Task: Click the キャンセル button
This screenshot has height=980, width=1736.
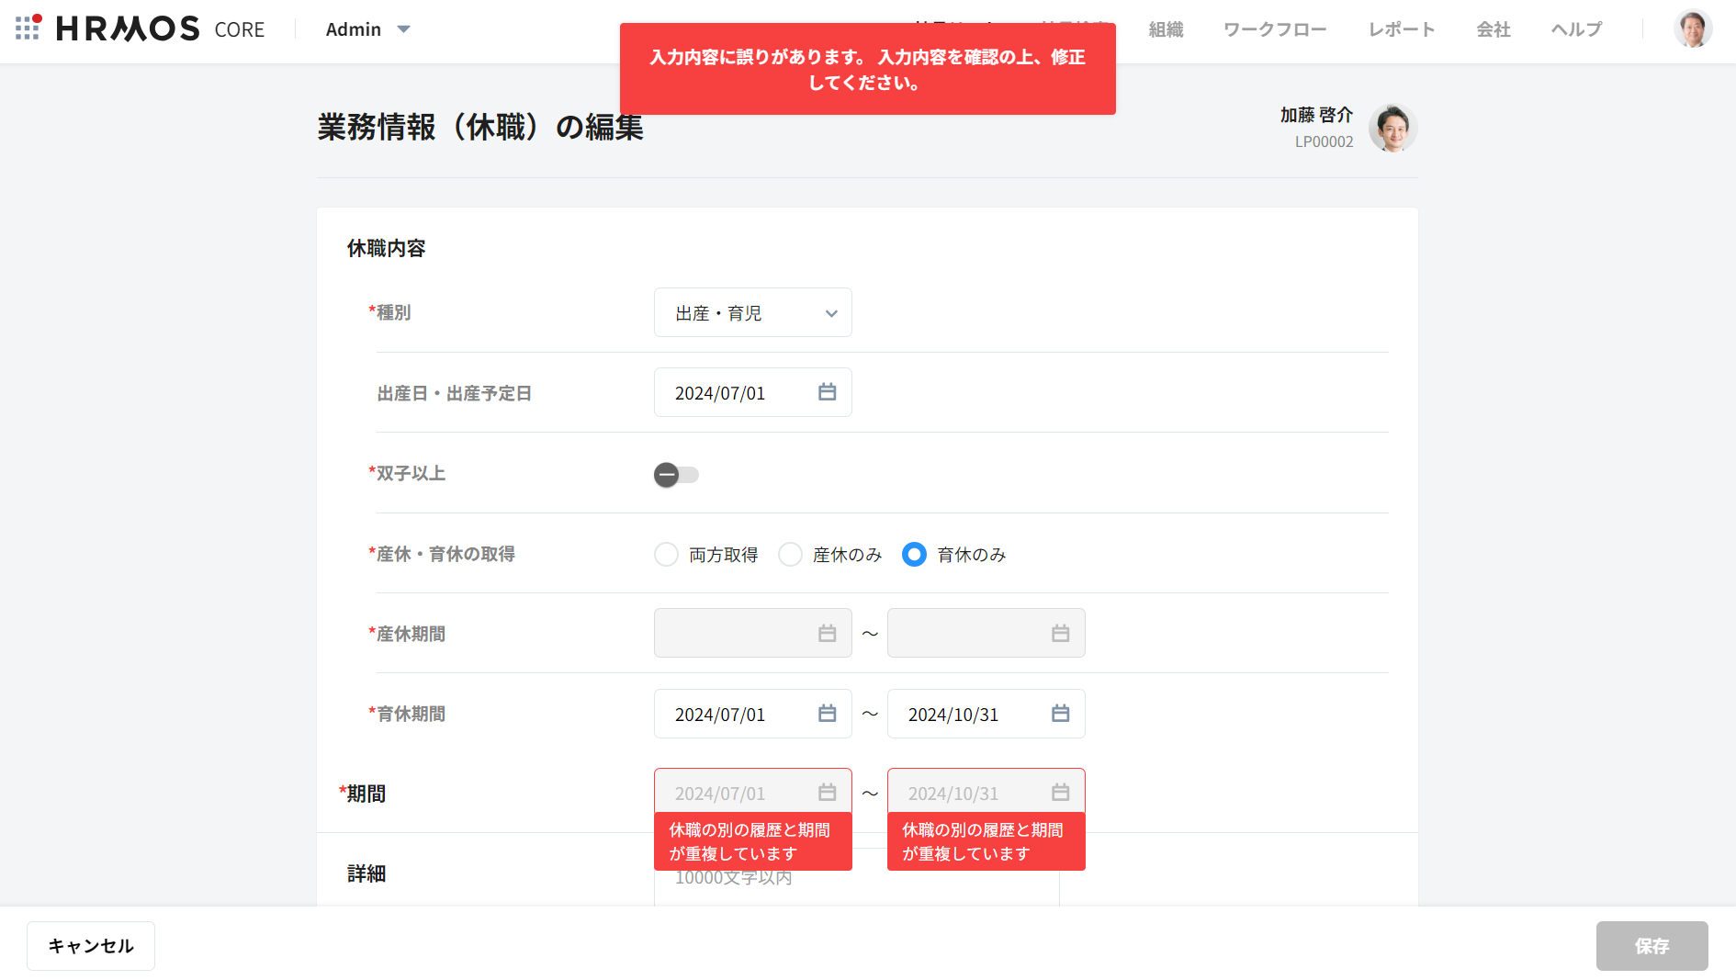Action: (x=91, y=946)
